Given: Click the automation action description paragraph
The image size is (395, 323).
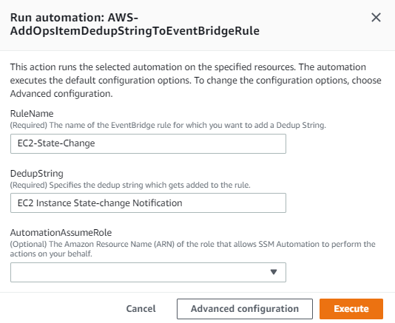Looking at the screenshot, I should (x=196, y=81).
